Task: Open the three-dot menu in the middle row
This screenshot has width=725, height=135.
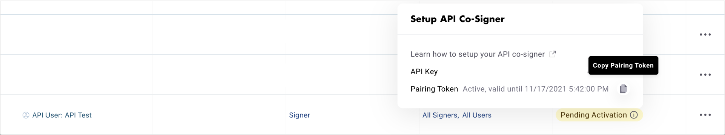Action: [705, 75]
